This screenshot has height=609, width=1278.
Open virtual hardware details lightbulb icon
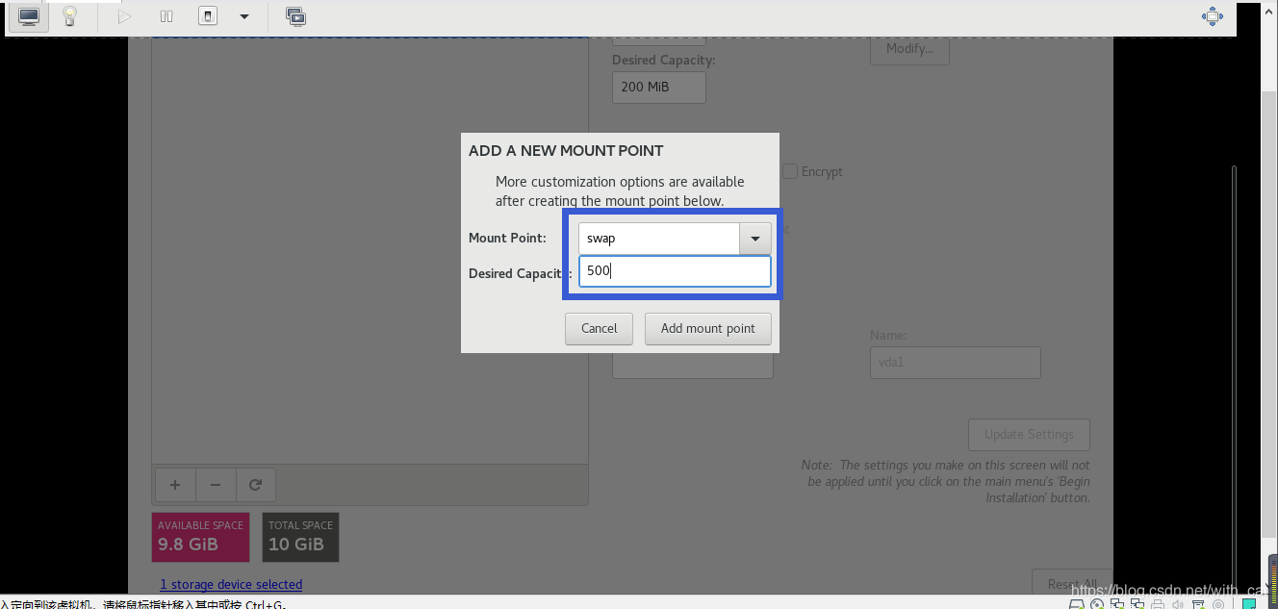coord(69,16)
